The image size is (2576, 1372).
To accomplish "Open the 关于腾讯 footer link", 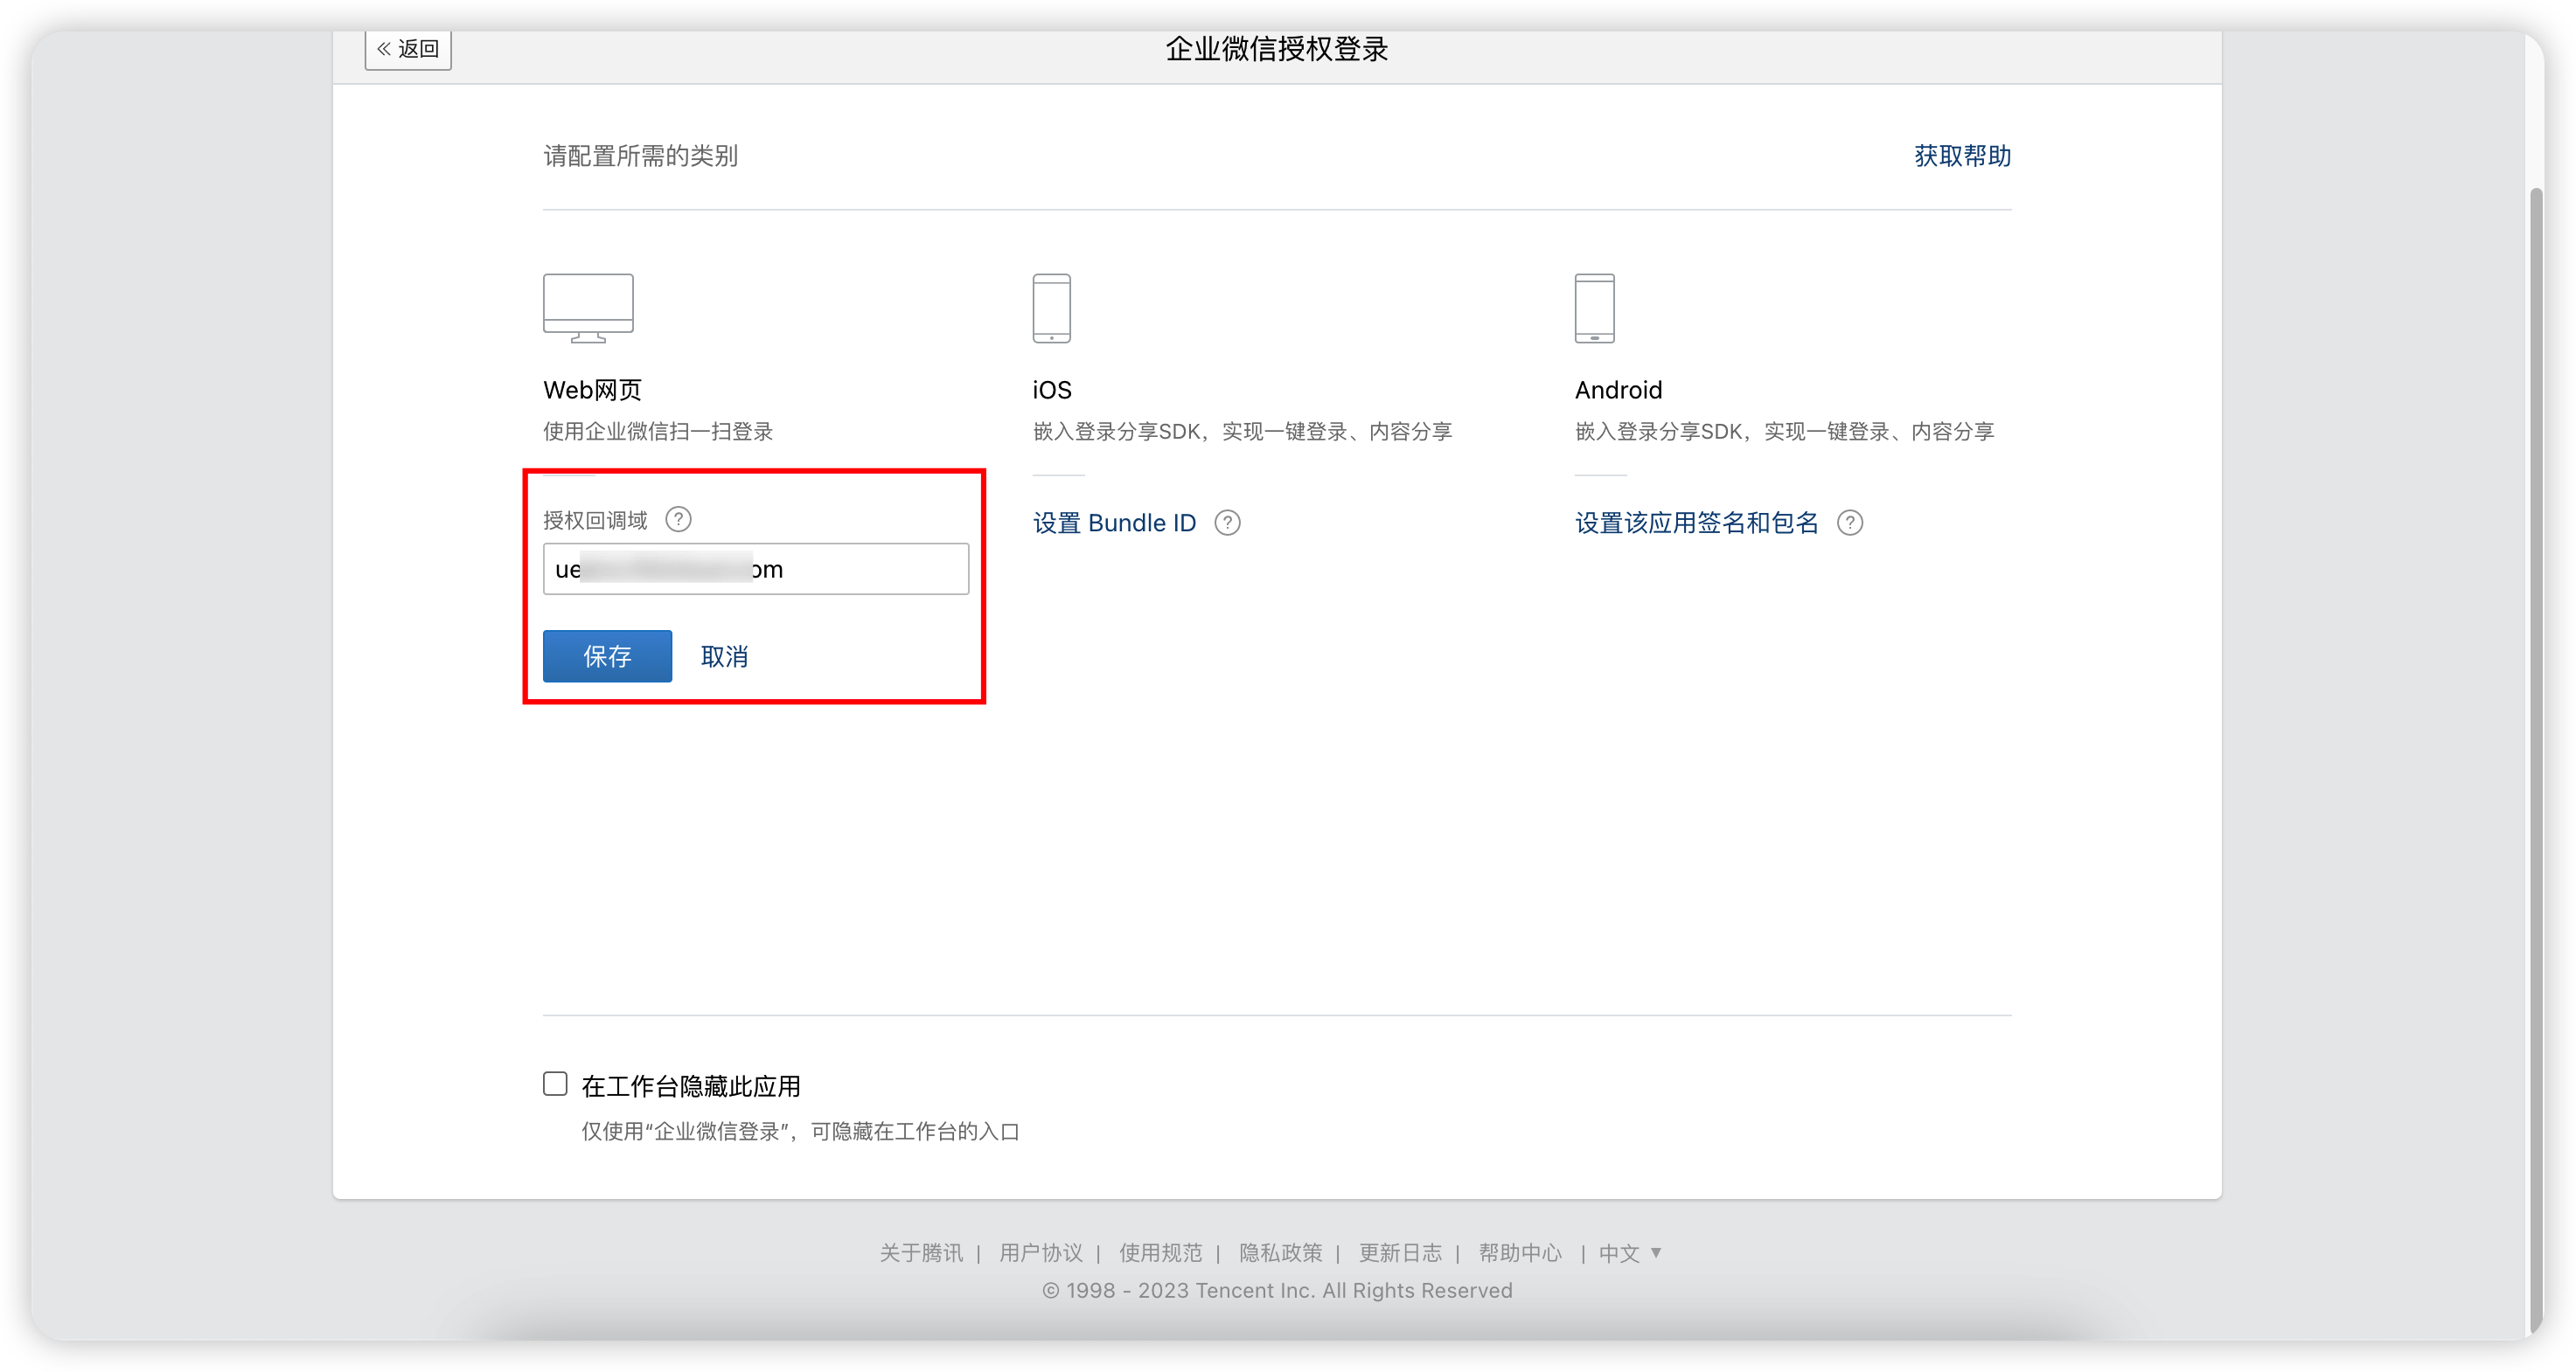I will 921,1253.
